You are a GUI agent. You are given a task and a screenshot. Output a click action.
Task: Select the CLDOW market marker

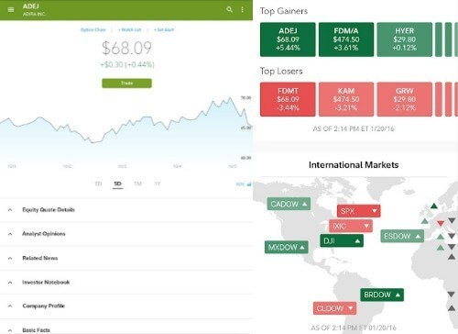(334, 308)
